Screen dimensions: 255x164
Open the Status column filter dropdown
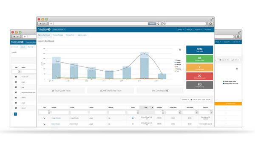pyautogui.click(x=133, y=112)
